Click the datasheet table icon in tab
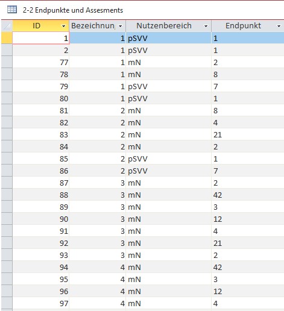284x311 pixels. point(12,10)
